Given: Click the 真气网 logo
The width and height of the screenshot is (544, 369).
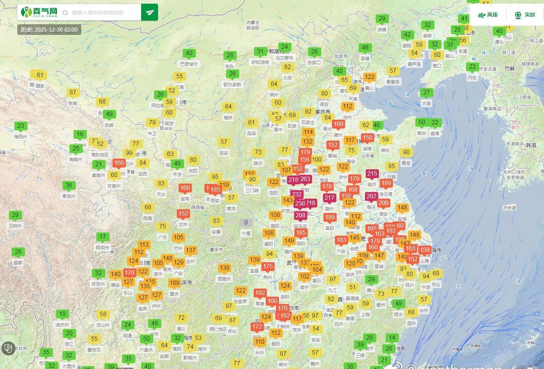Looking at the screenshot, I should (x=39, y=12).
